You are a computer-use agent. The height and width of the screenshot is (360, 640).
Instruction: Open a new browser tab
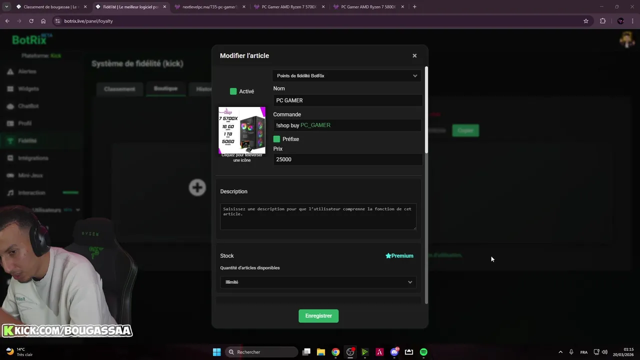(414, 7)
